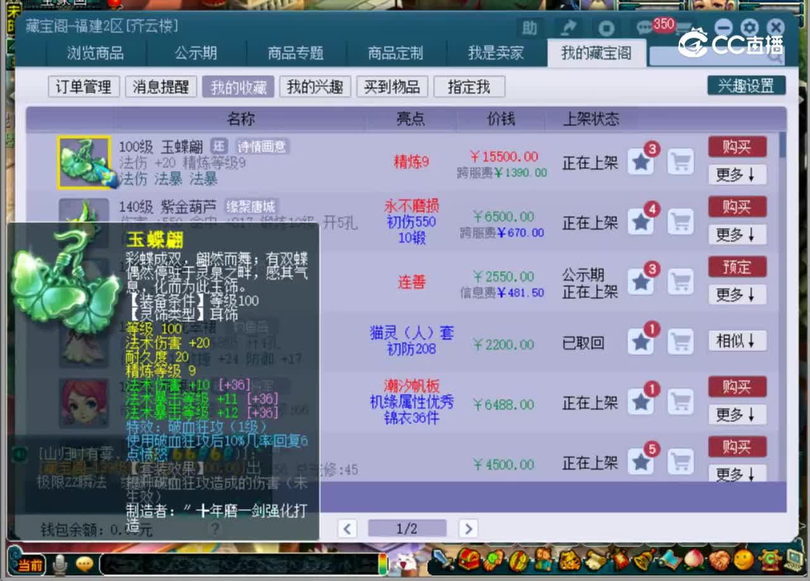
Task: Click the cart icon in the ¥6488 row
Action: coord(680,402)
